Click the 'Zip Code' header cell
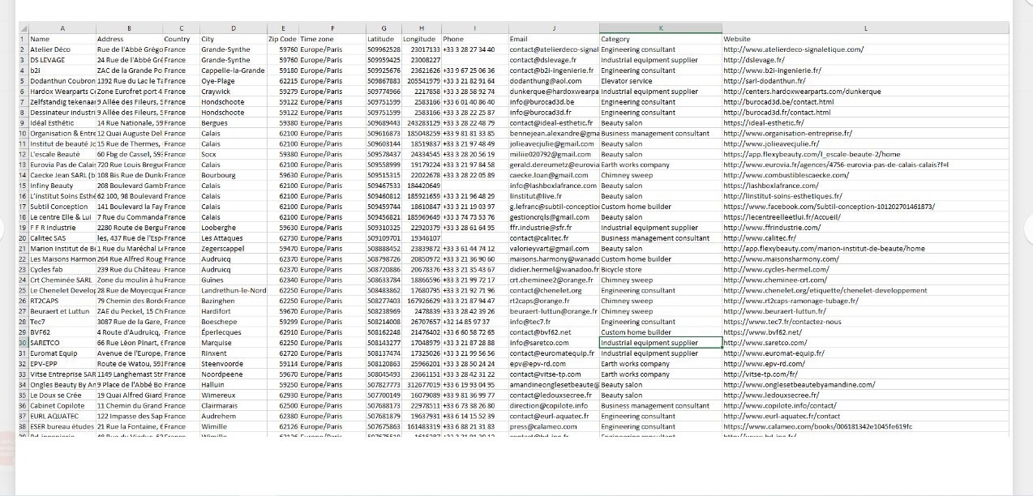 tap(282, 39)
